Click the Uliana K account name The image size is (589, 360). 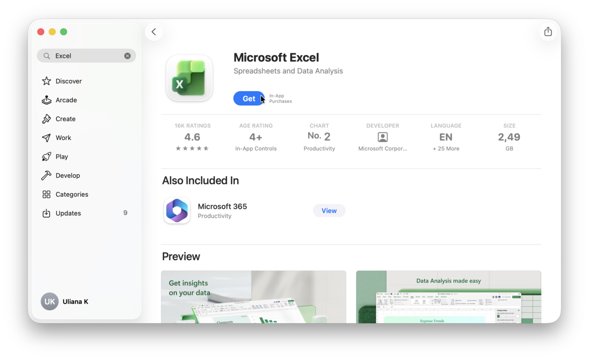(x=76, y=301)
